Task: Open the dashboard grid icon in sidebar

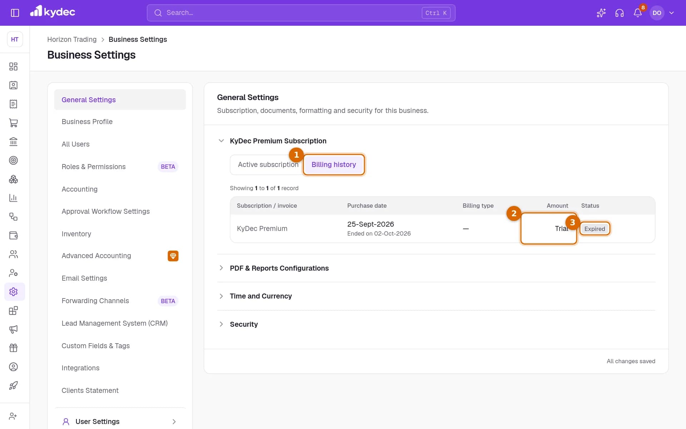Action: pyautogui.click(x=13, y=66)
